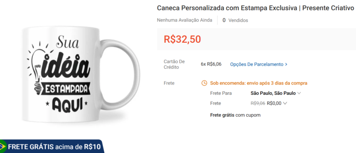Click the chevron after Opções De Parcelamento
356x153 pixels.
(x=286, y=65)
